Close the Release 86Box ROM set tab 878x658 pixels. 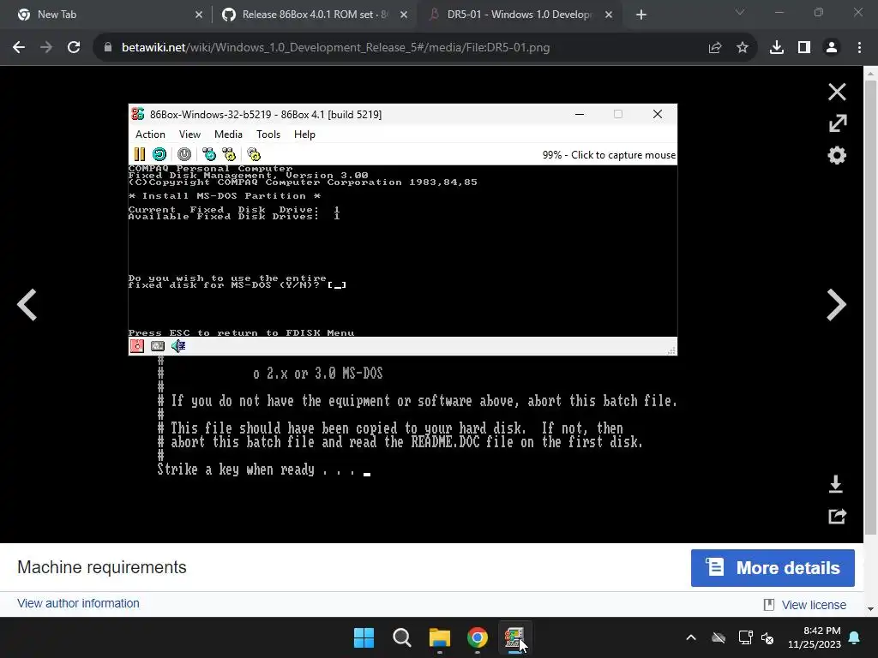click(404, 15)
